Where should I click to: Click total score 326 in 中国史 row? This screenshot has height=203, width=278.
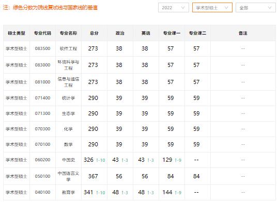point(88,160)
